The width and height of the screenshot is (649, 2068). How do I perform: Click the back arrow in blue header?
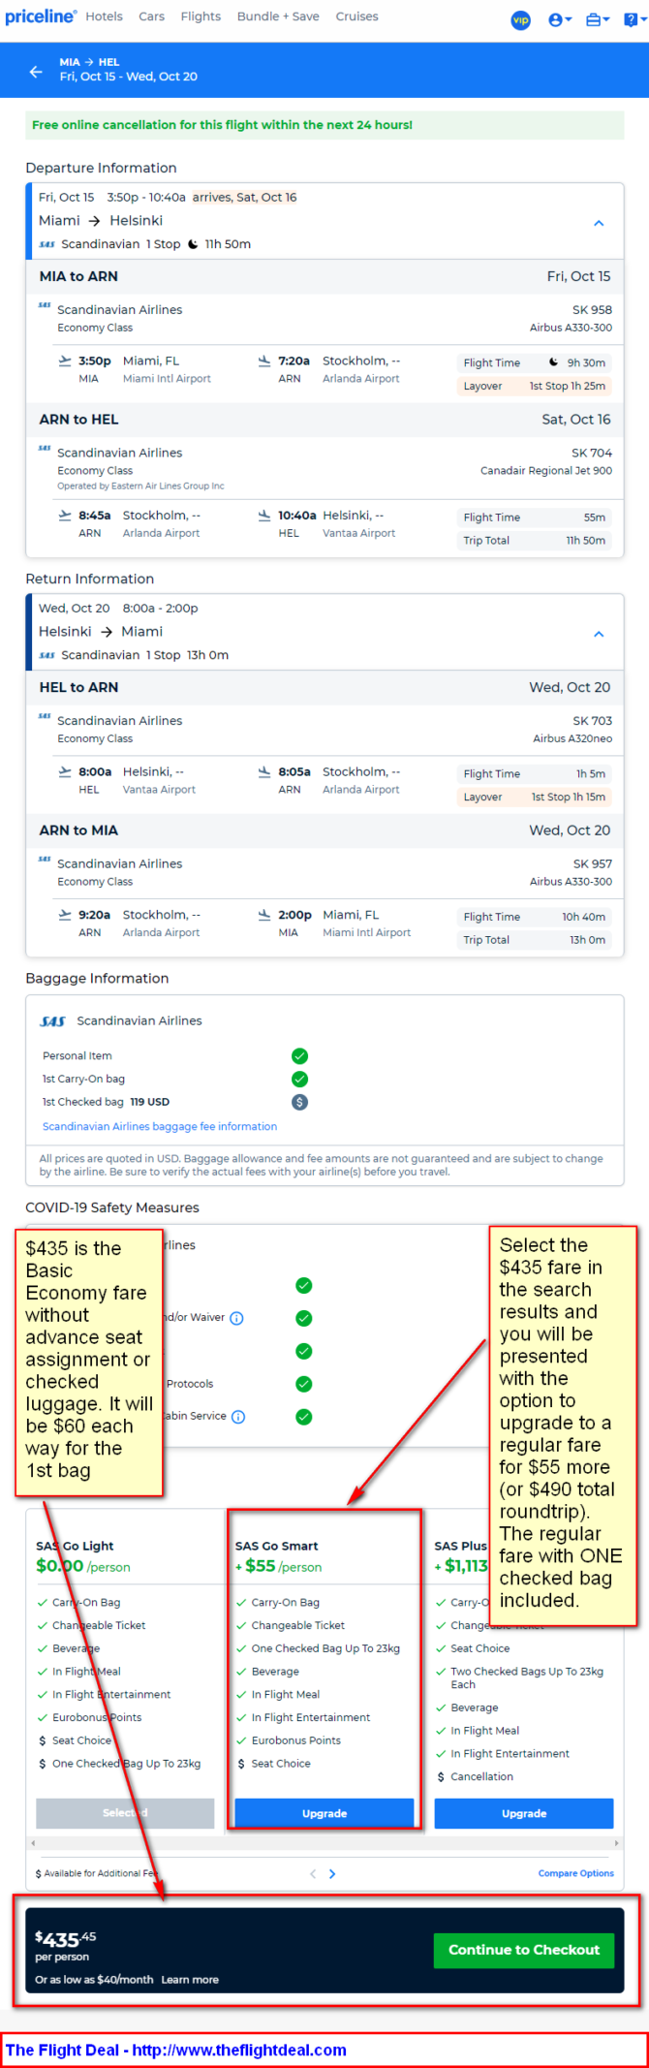pyautogui.click(x=36, y=71)
